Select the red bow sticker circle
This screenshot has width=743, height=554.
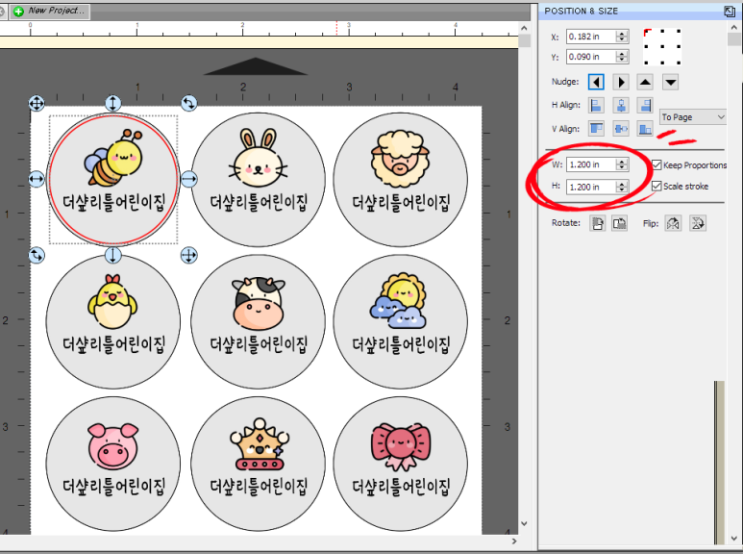pos(401,464)
